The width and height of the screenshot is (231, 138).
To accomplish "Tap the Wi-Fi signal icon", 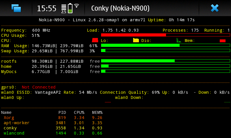I will point(77,6).
